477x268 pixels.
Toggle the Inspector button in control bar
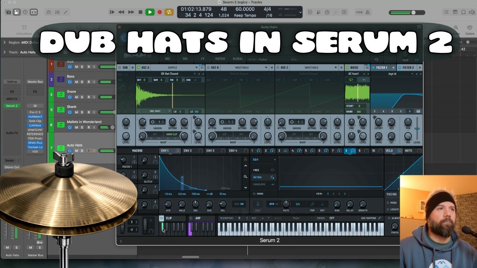(x=16, y=12)
